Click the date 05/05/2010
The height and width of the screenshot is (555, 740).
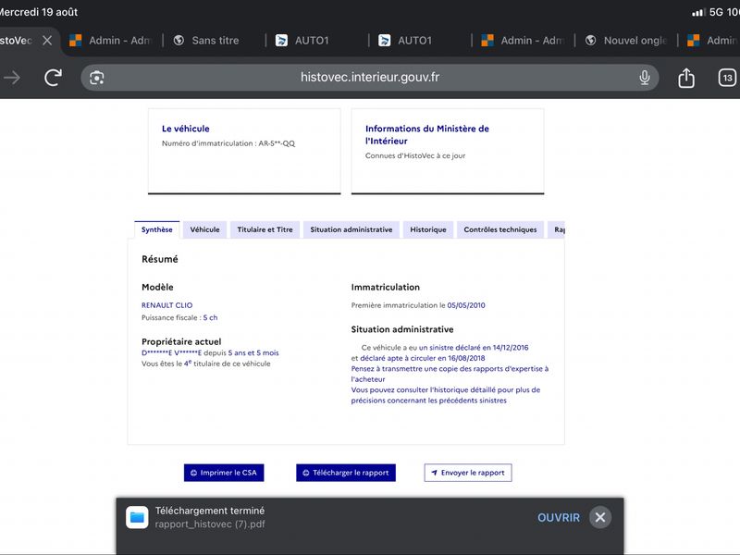pos(466,305)
